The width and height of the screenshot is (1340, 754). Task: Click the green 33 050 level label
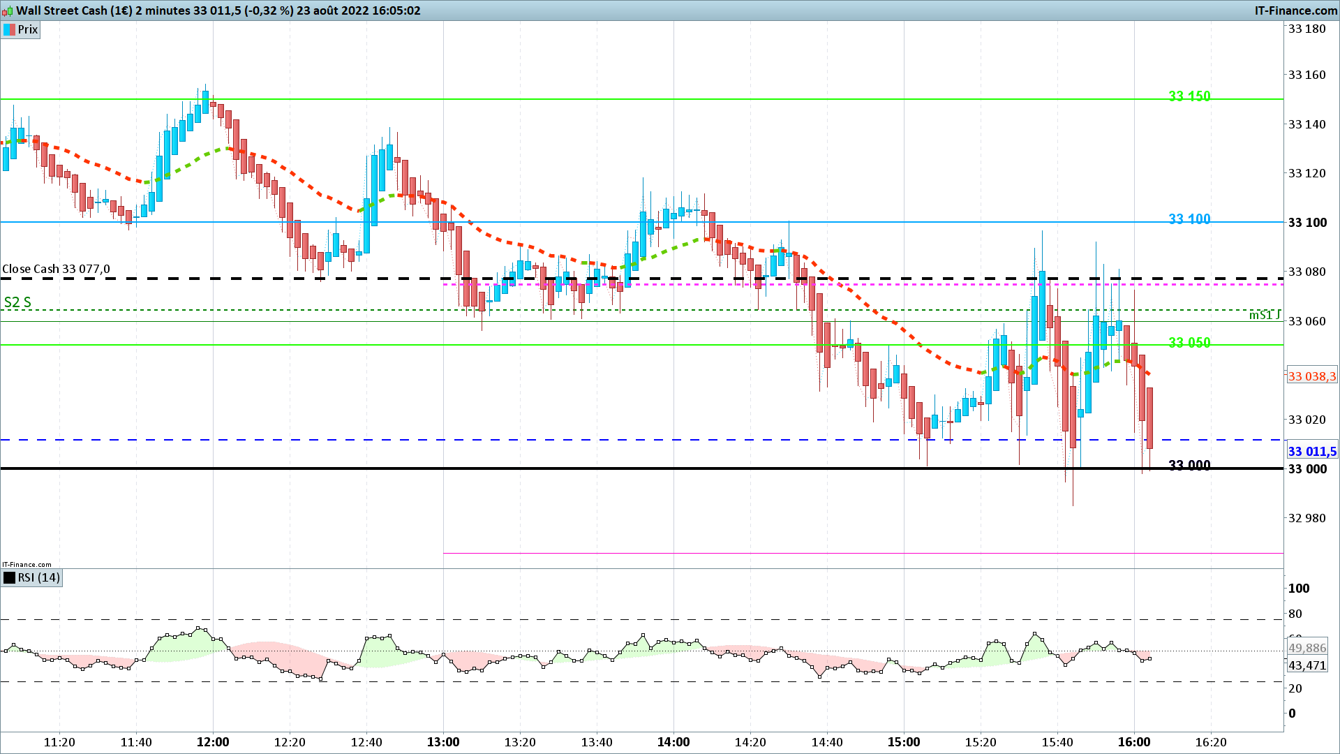pos(1189,343)
